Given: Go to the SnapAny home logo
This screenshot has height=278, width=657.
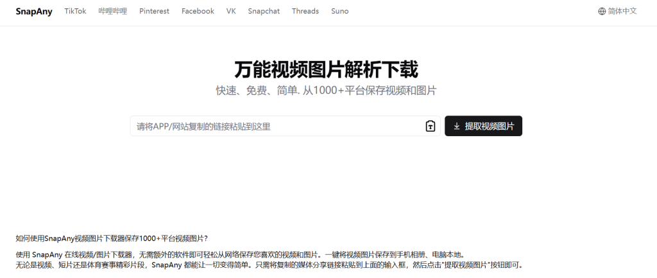Looking at the screenshot, I should [x=34, y=12].
